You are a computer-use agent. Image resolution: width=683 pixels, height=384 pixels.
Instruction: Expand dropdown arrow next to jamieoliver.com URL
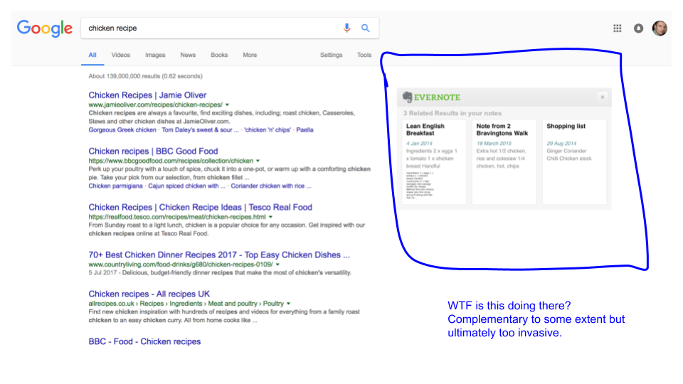click(x=228, y=105)
